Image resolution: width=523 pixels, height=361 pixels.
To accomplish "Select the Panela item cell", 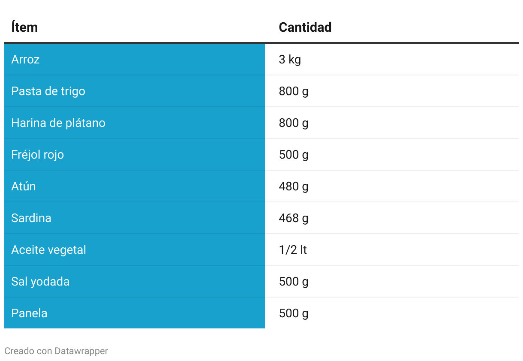I will point(135,313).
